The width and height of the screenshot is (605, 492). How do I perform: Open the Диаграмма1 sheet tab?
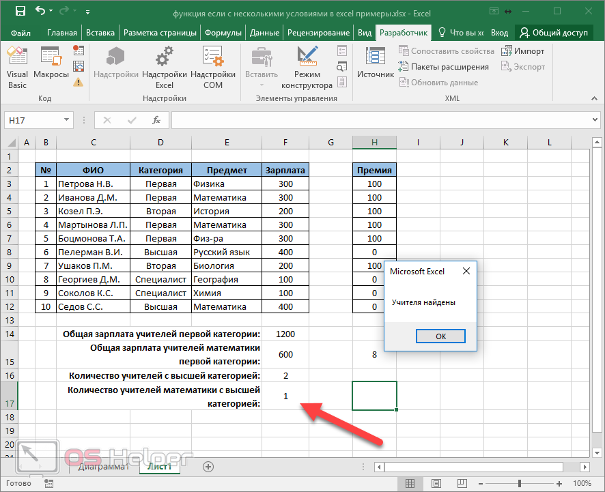[103, 467]
